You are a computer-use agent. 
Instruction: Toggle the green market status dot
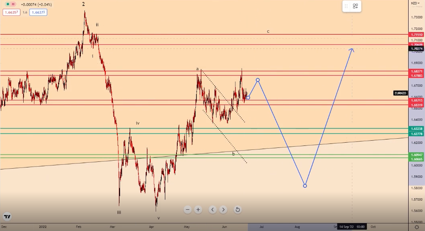[x=7, y=4]
